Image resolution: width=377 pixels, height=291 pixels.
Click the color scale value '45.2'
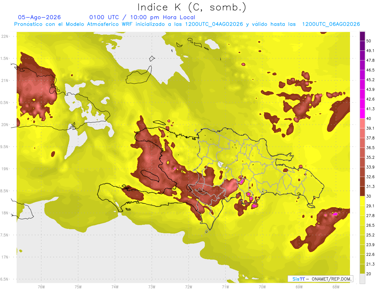370,80
